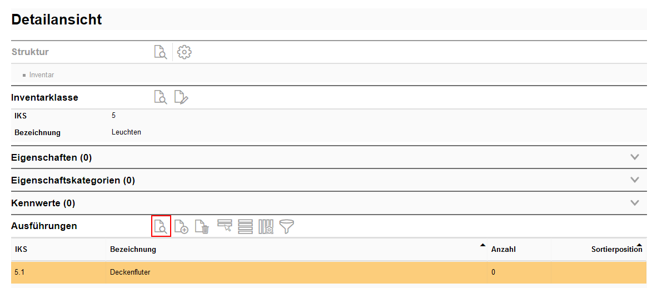Click row selection icon in Ausführungen toolbar
This screenshot has width=657, height=288.
(225, 226)
